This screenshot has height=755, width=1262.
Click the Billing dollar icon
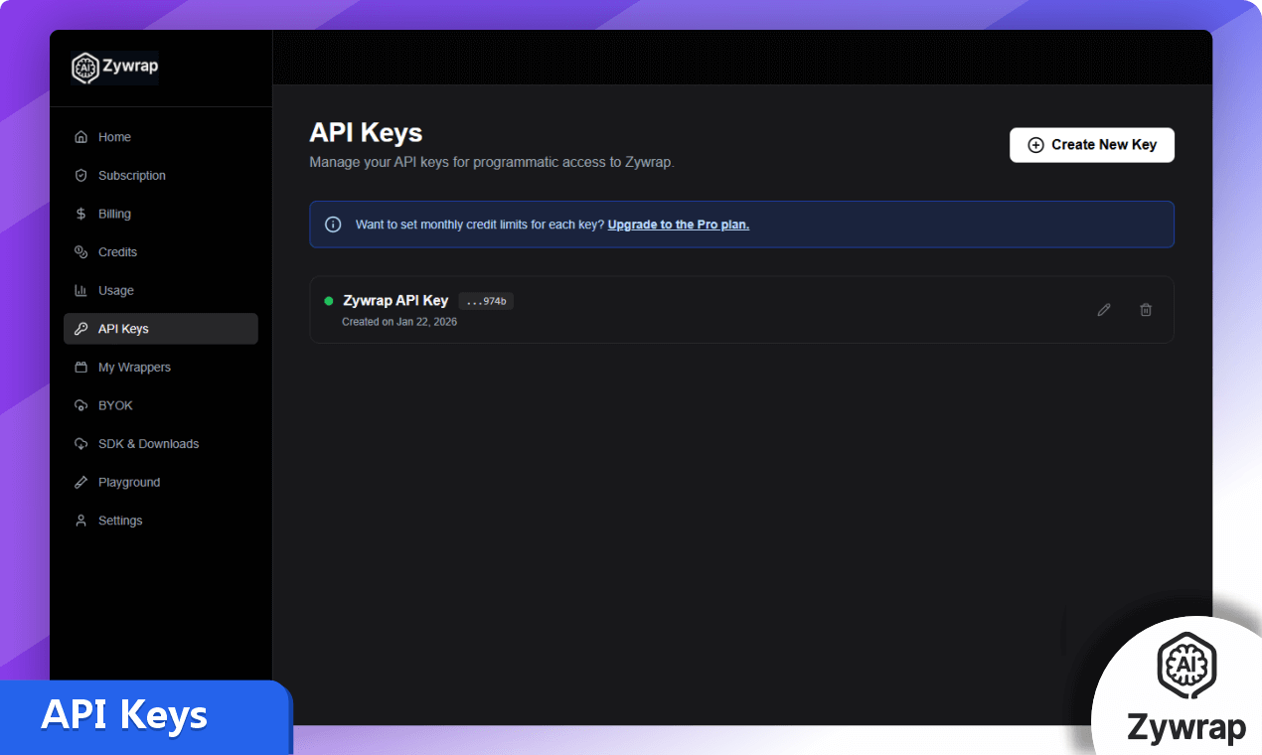pos(81,214)
